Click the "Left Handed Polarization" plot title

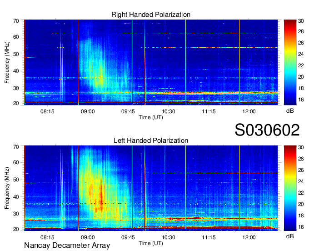tap(151, 141)
